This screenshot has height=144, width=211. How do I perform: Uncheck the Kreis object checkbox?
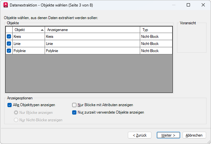(9, 37)
